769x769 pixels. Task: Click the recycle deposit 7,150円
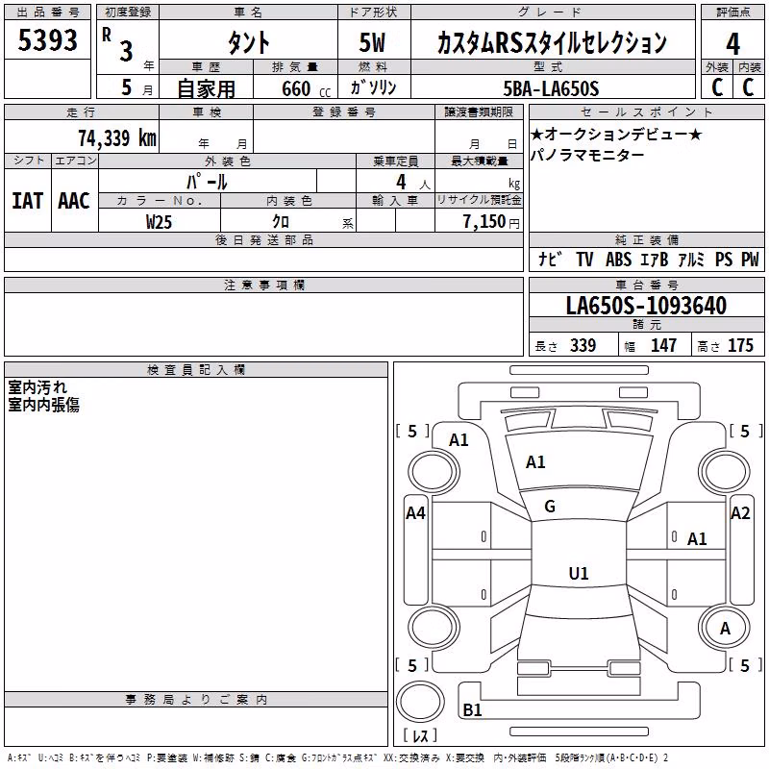tap(491, 222)
